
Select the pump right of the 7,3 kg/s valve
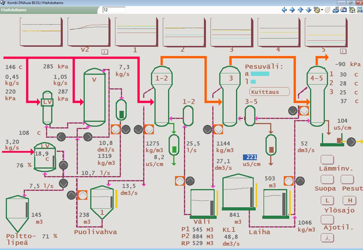coord(126,129)
